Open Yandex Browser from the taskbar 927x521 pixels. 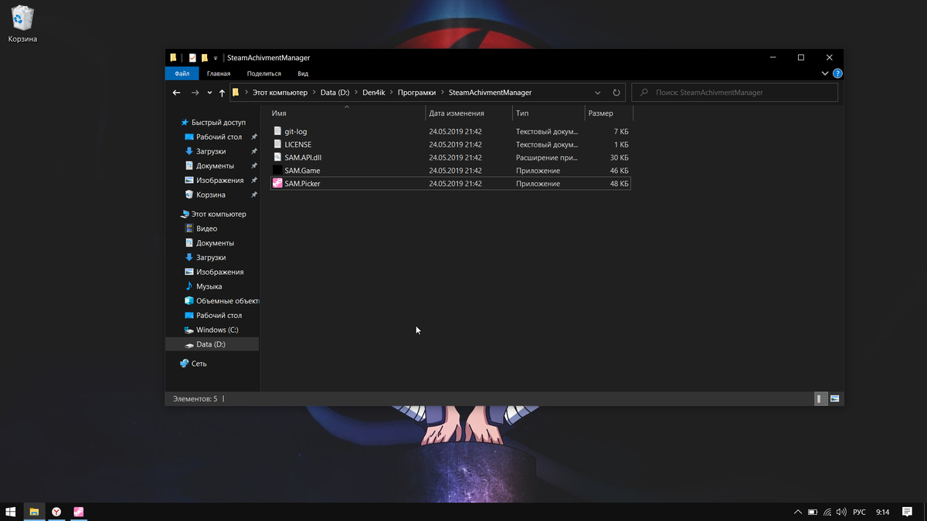click(x=56, y=512)
